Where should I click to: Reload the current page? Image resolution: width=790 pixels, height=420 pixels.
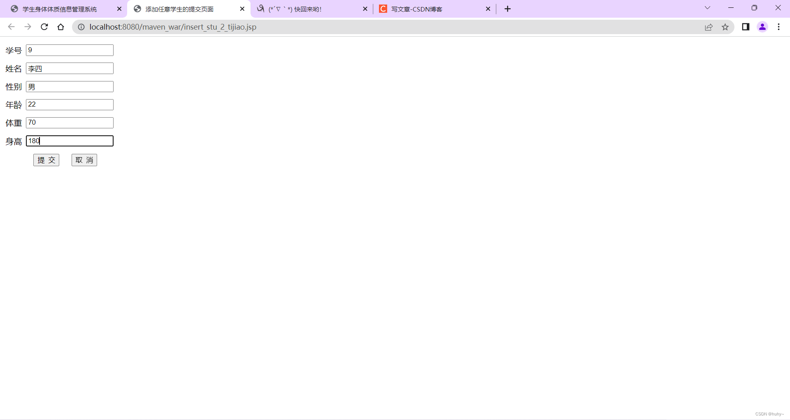[x=44, y=27]
